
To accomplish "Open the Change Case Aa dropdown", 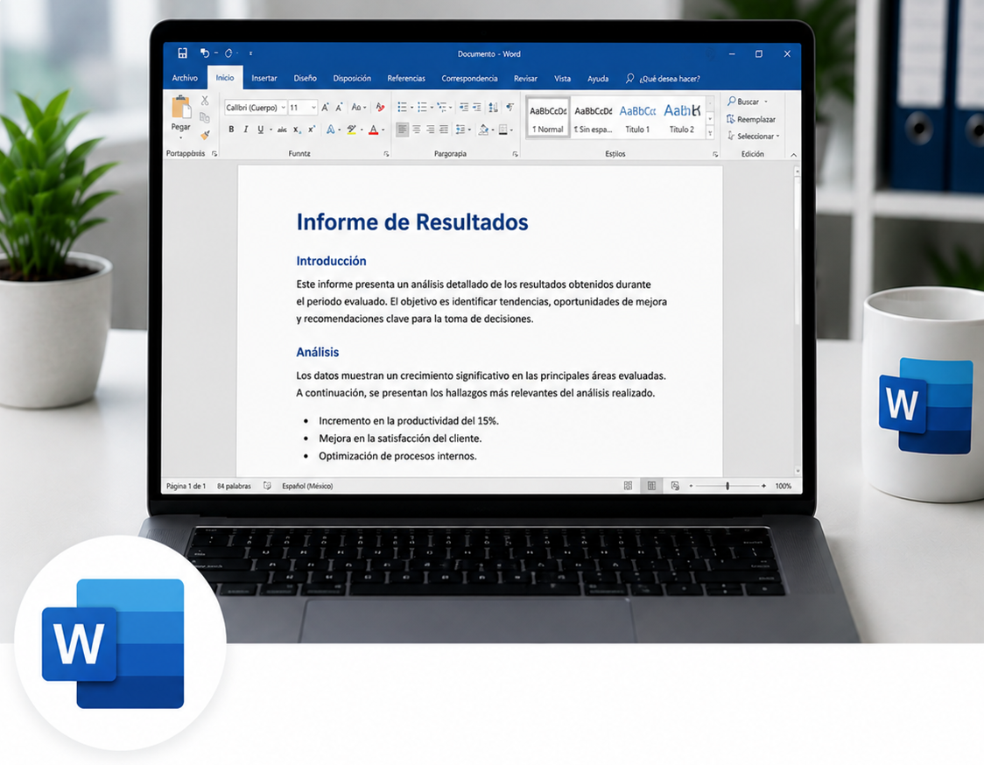I will 358,108.
